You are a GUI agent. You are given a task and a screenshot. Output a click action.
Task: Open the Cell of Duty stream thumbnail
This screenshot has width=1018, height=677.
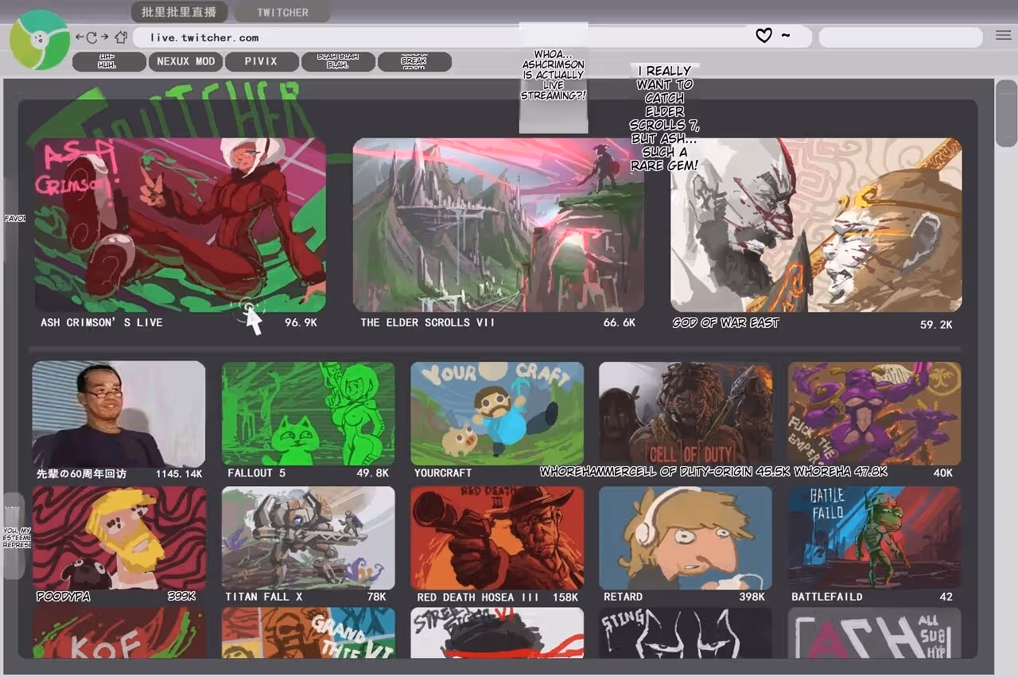click(x=686, y=414)
